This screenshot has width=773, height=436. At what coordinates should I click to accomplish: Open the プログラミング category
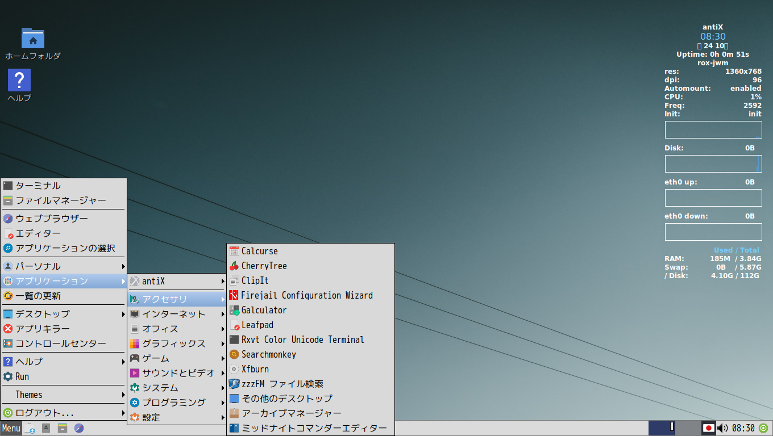pos(177,403)
